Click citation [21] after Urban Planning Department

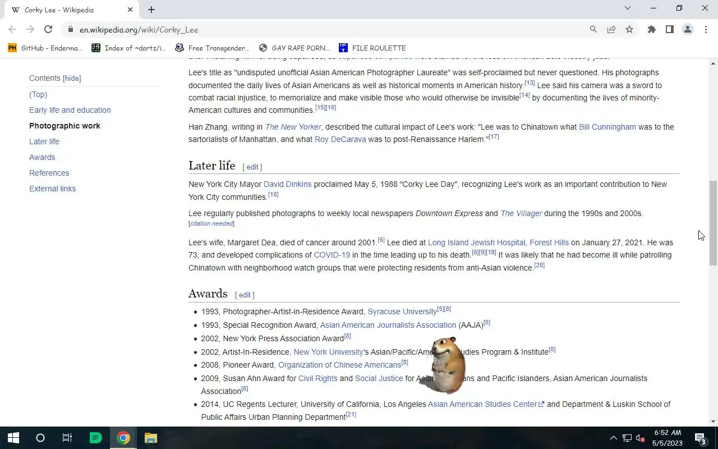pyautogui.click(x=351, y=415)
